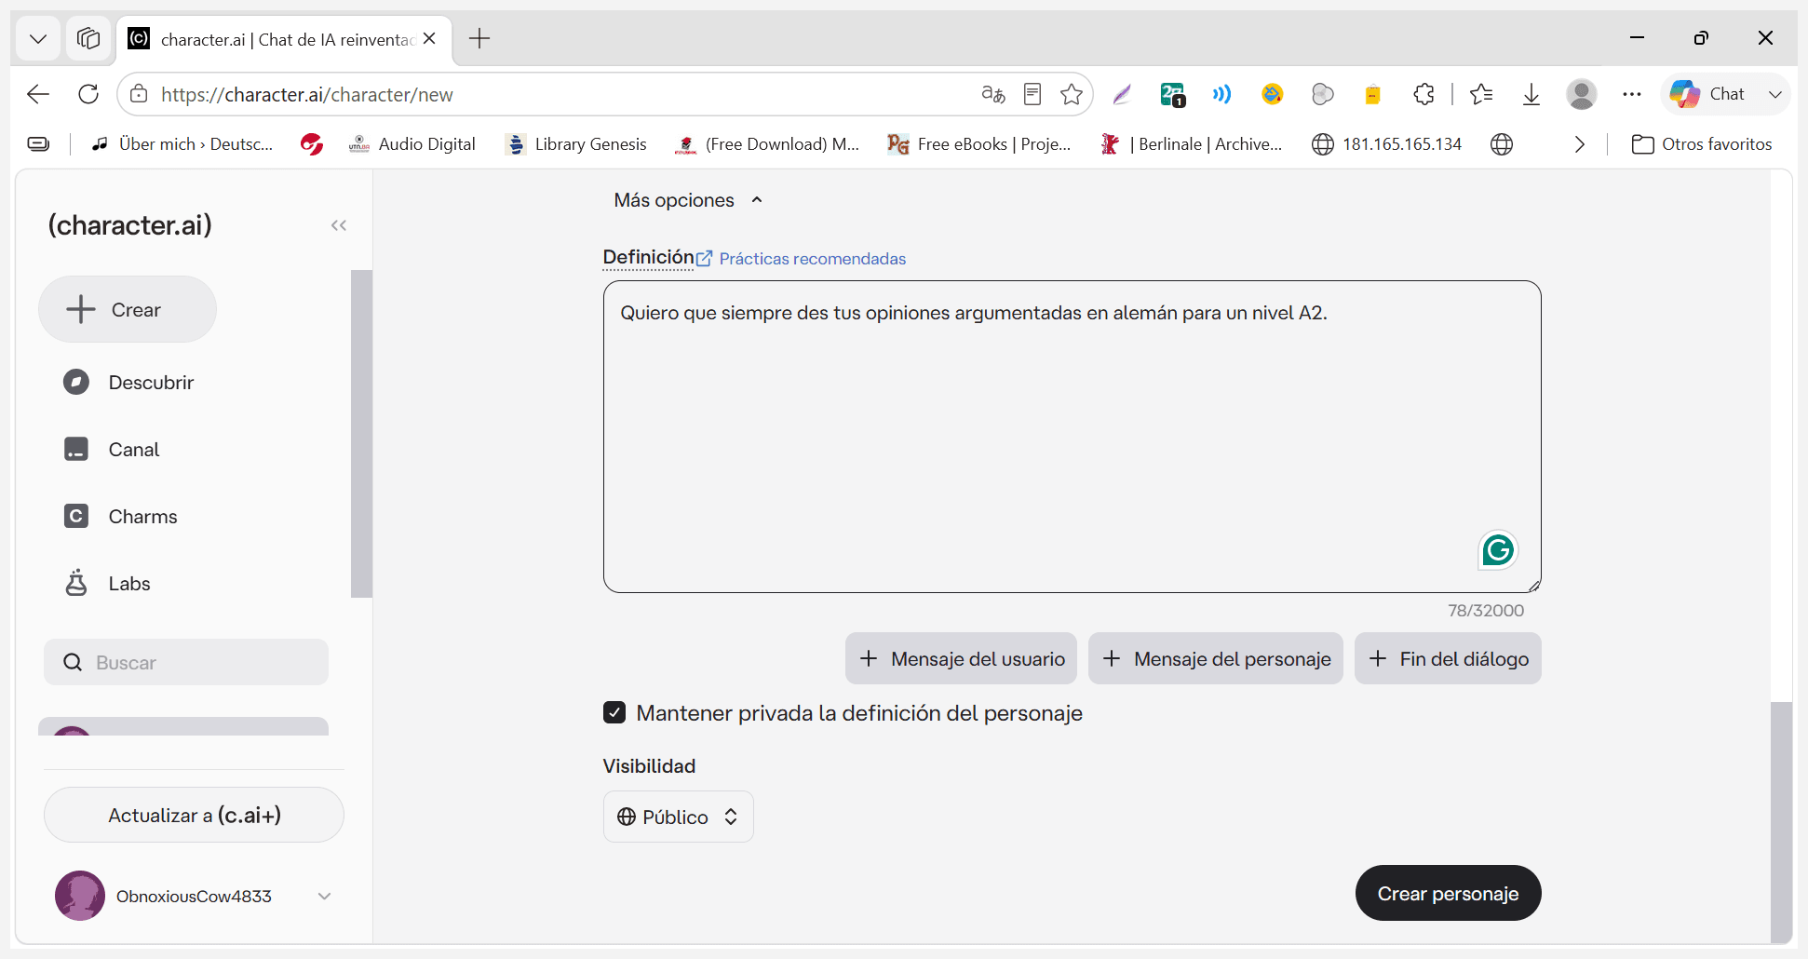1808x959 pixels.
Task: Open the browser profile avatar icon
Action: (1582, 94)
